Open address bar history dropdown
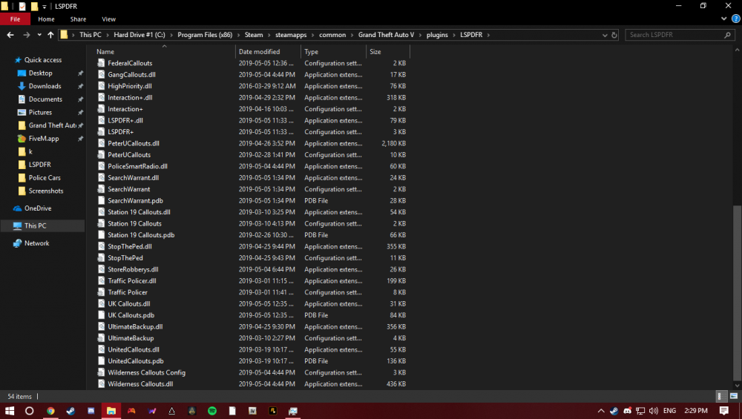Viewport: 742px width, 419px height. click(605, 35)
